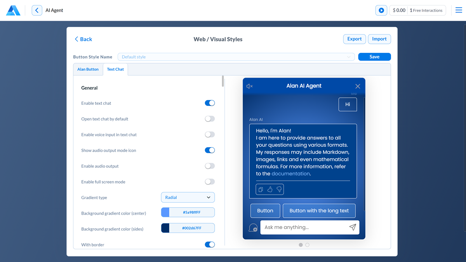This screenshot has height=262, width=466.
Task: Open the hamburger menu at top right
Action: point(459,10)
